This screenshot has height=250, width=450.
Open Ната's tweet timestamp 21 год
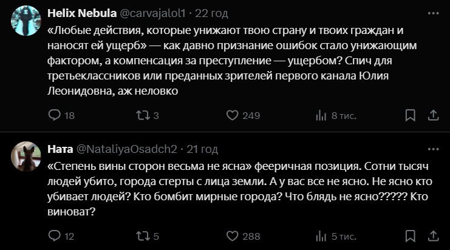point(202,149)
